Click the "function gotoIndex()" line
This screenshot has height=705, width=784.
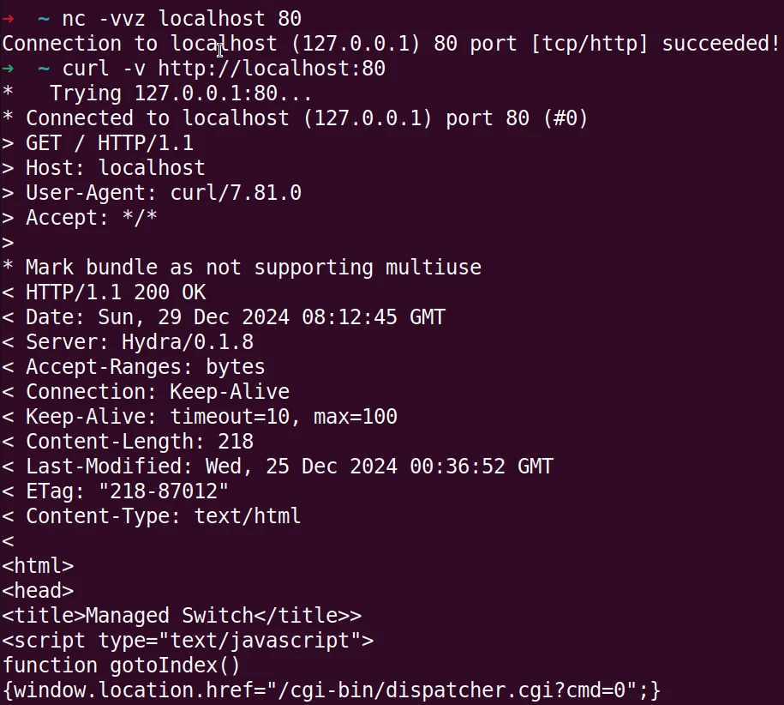pos(122,665)
